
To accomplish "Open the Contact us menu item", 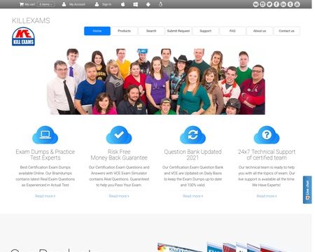I will (x=286, y=31).
